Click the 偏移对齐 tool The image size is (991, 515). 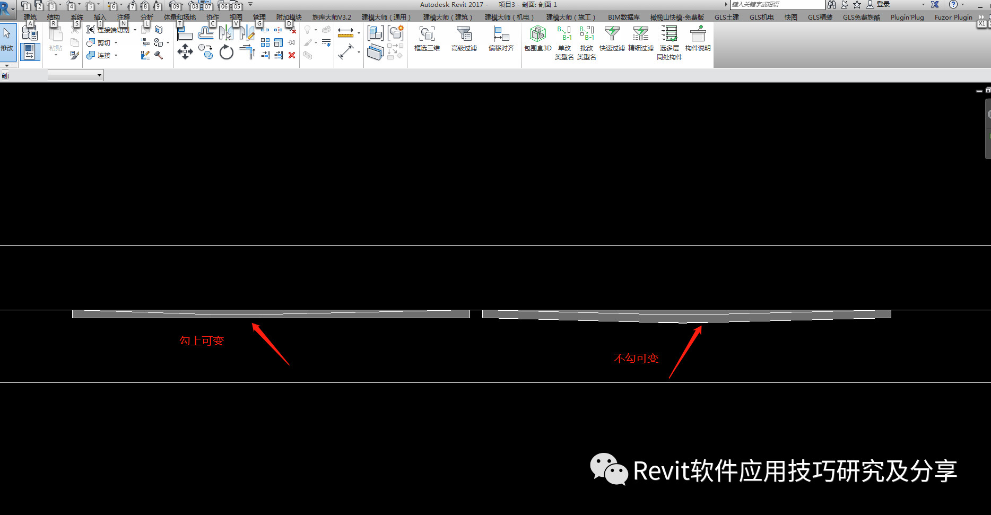(x=501, y=39)
